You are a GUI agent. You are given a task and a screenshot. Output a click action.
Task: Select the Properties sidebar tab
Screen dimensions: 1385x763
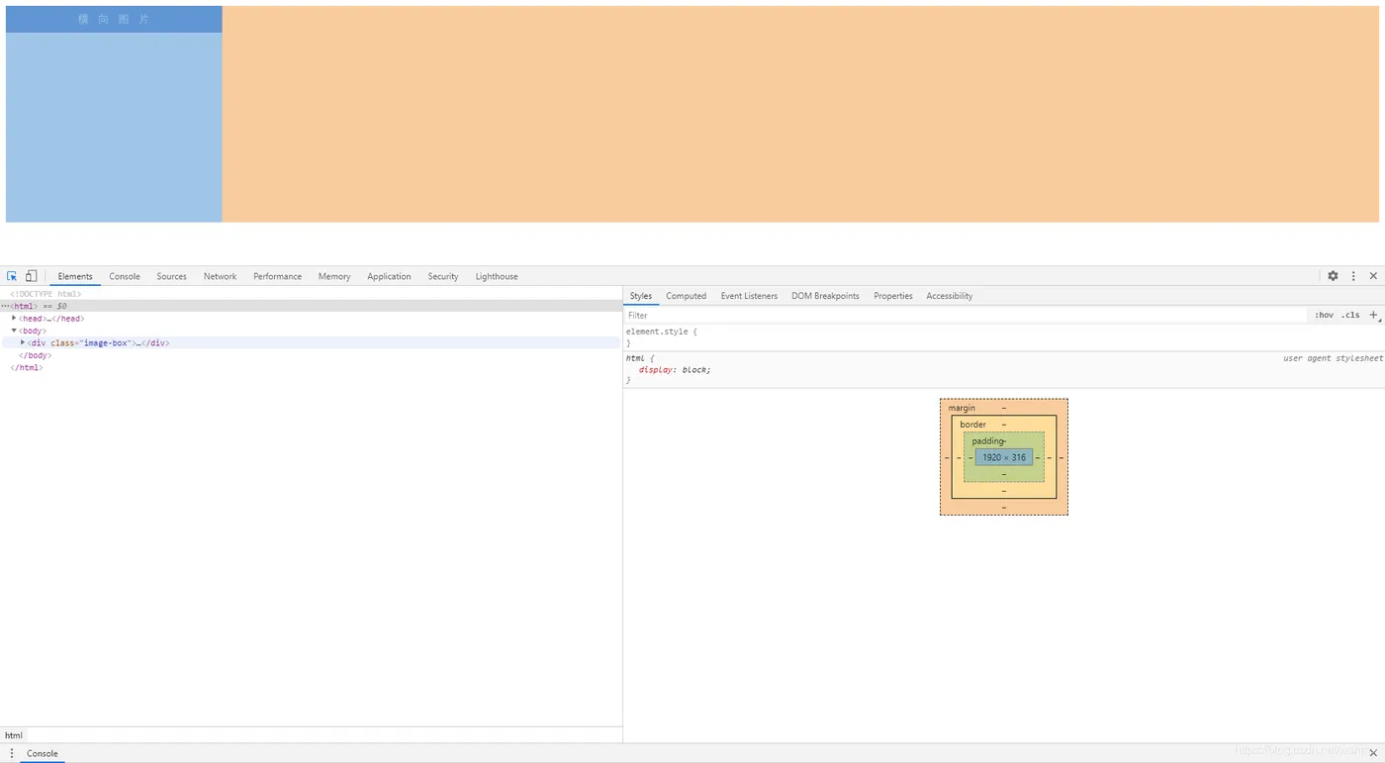point(893,296)
